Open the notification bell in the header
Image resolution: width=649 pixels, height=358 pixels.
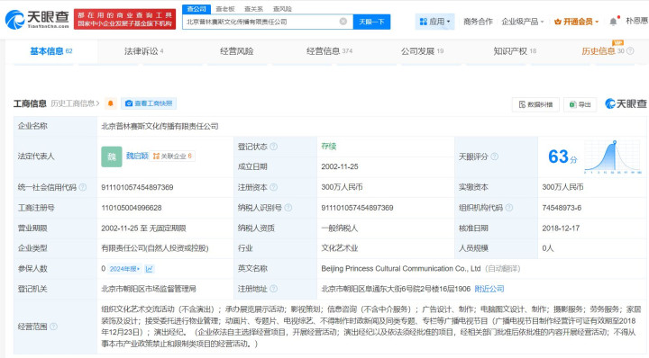click(614, 22)
